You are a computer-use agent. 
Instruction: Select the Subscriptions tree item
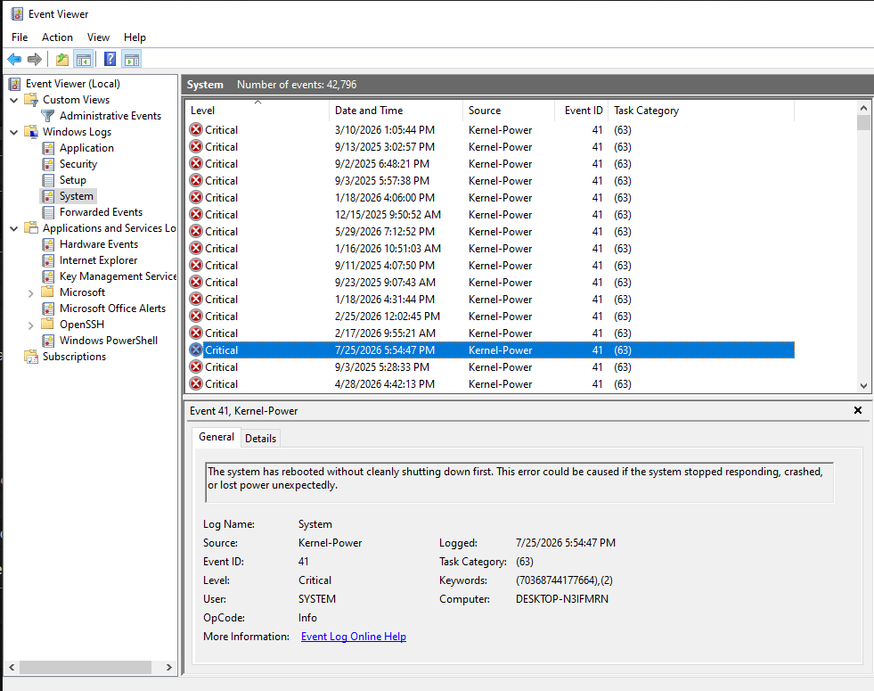(x=74, y=357)
